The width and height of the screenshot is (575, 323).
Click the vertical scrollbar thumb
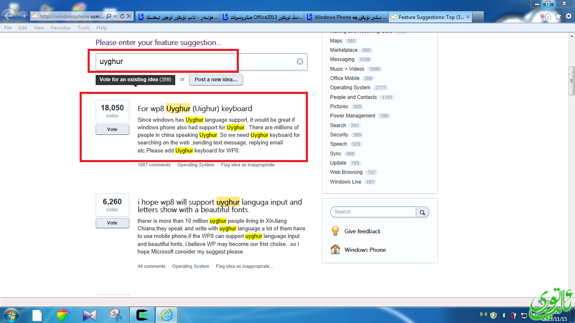point(572,81)
